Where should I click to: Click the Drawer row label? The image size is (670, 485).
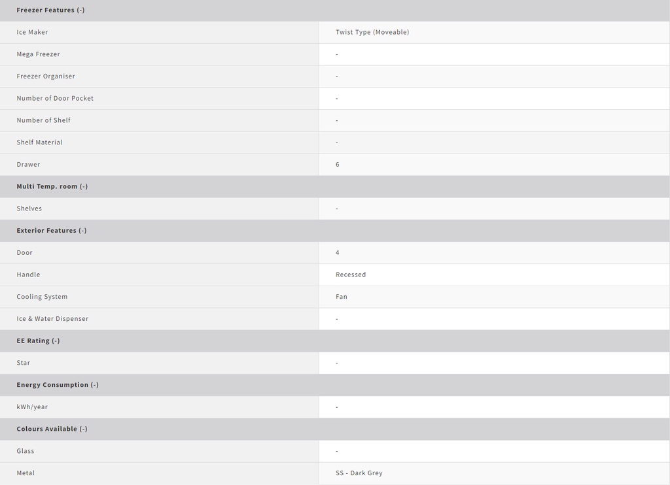point(28,165)
